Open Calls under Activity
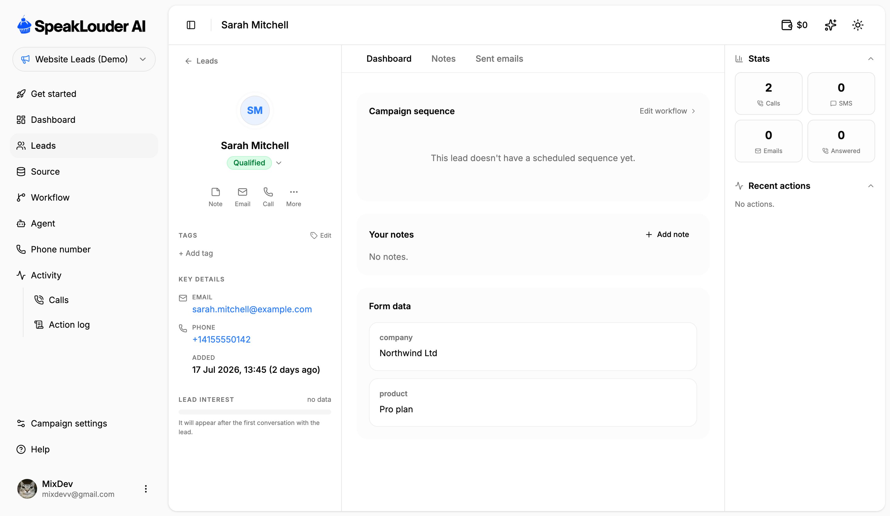890x516 pixels. [x=93, y=300]
